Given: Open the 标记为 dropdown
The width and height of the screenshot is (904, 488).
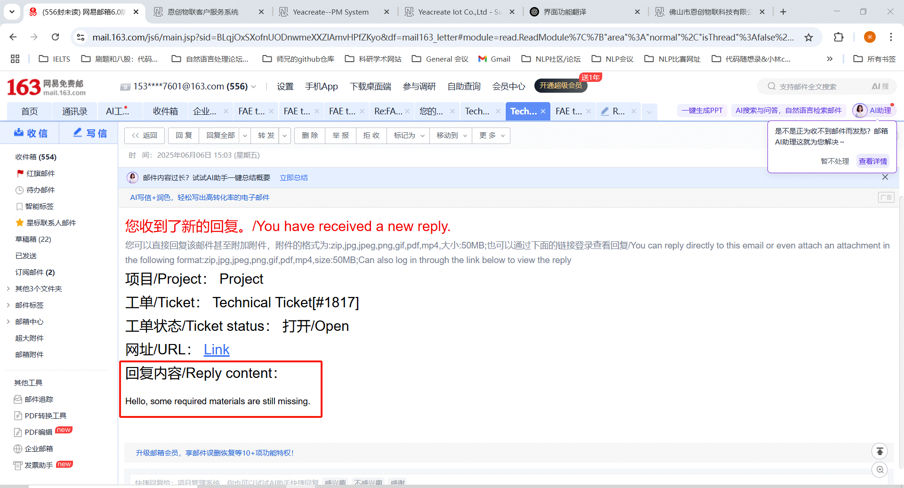Looking at the screenshot, I should [x=408, y=136].
